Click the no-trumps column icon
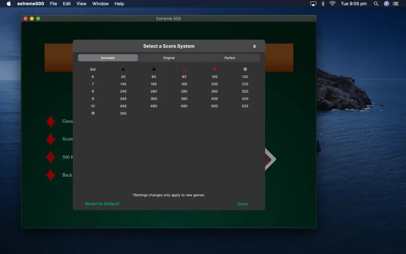This screenshot has width=406, height=254. (x=245, y=69)
